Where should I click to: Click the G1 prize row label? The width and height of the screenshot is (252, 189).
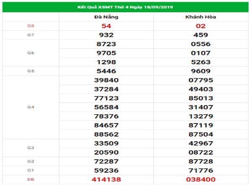click(x=31, y=171)
